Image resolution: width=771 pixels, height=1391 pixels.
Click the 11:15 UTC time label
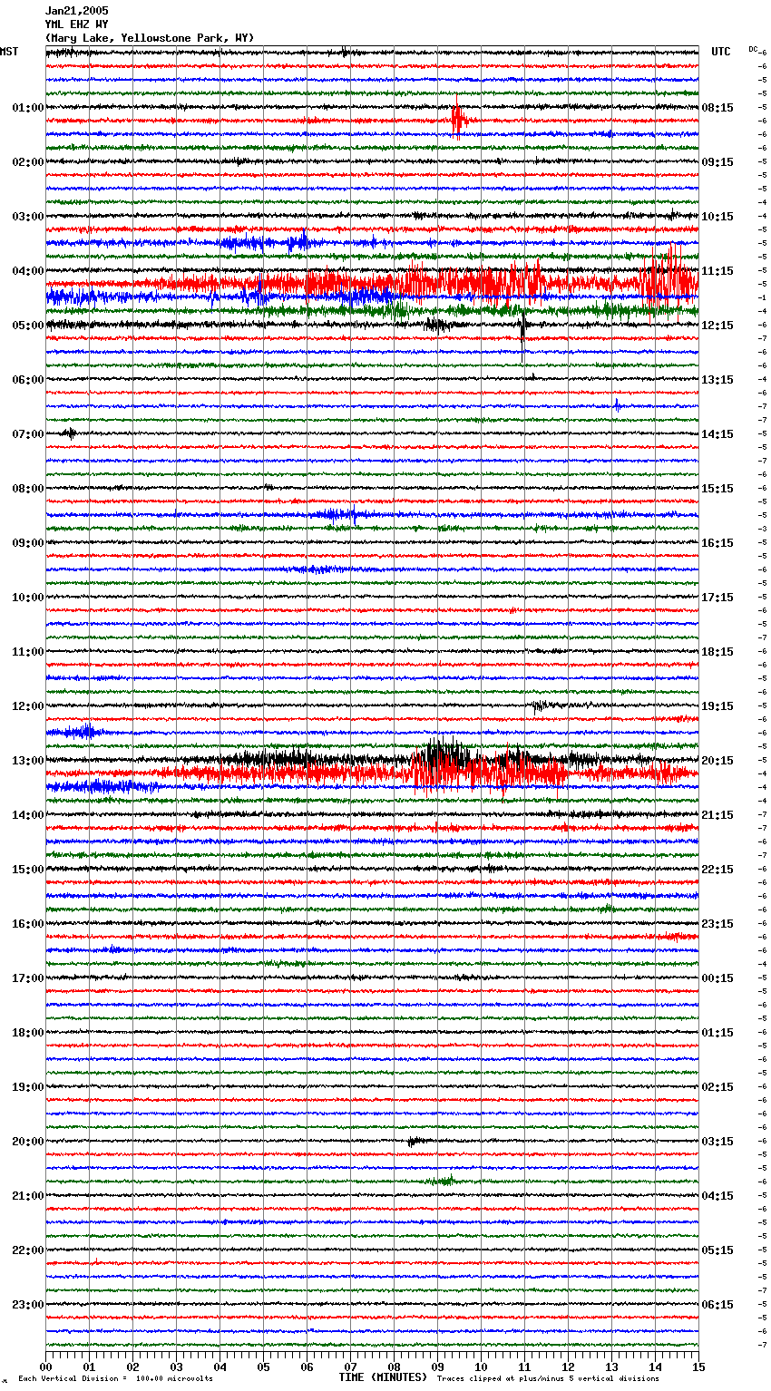tap(717, 271)
